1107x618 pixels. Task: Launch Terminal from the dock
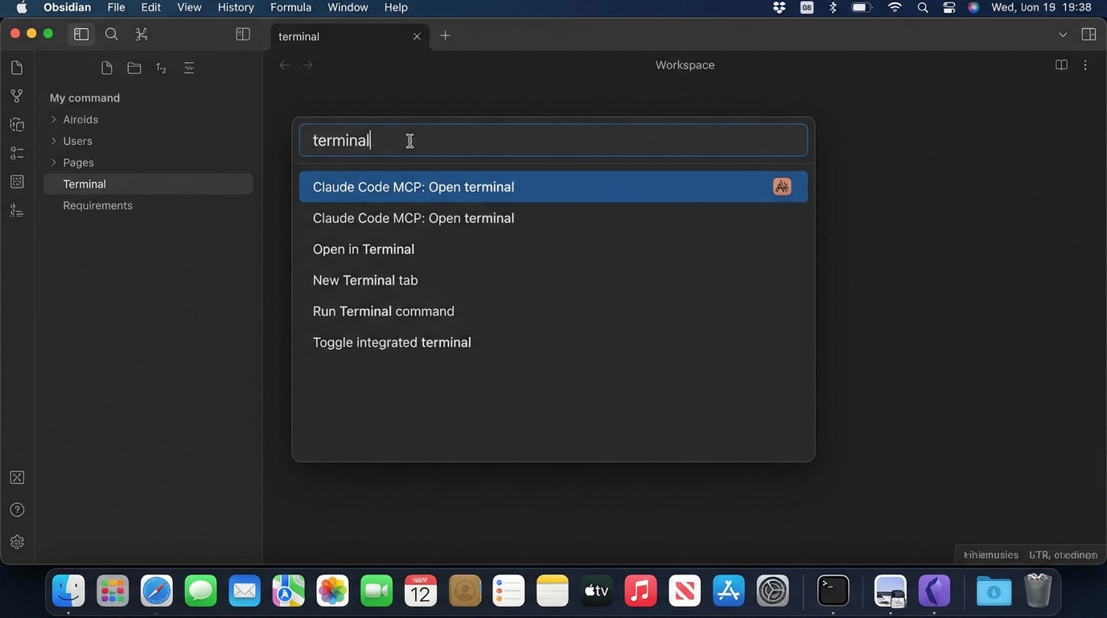(x=833, y=591)
